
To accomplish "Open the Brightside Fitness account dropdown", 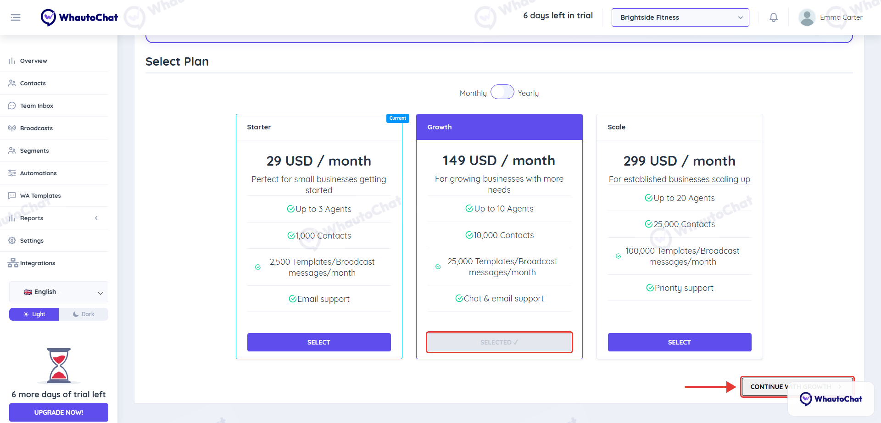I will click(680, 17).
